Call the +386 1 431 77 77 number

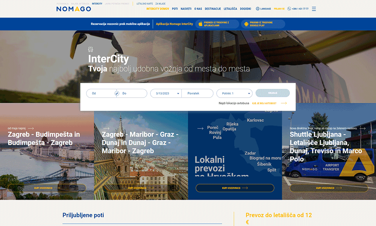300,9
